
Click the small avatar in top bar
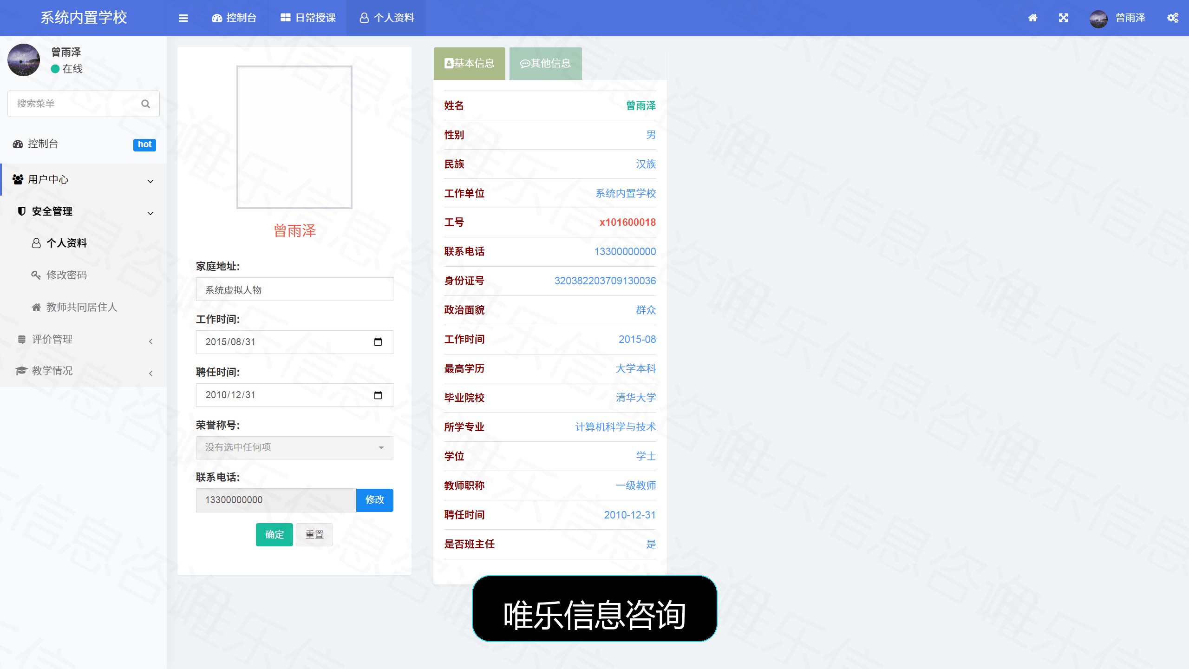1098,19
